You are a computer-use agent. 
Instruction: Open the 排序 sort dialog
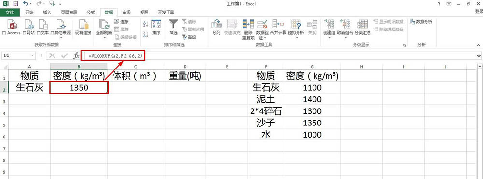tap(156, 27)
